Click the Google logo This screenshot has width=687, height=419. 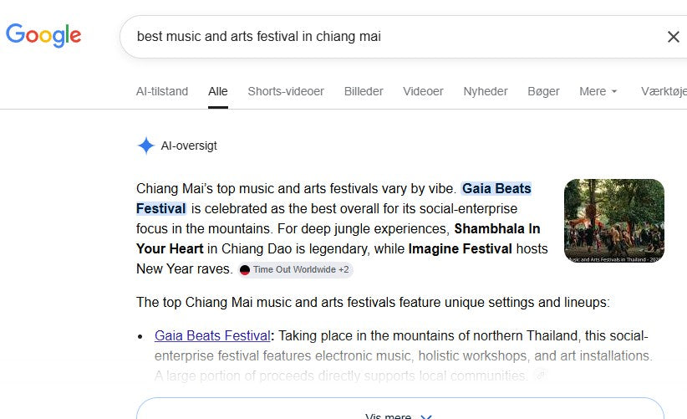click(43, 35)
